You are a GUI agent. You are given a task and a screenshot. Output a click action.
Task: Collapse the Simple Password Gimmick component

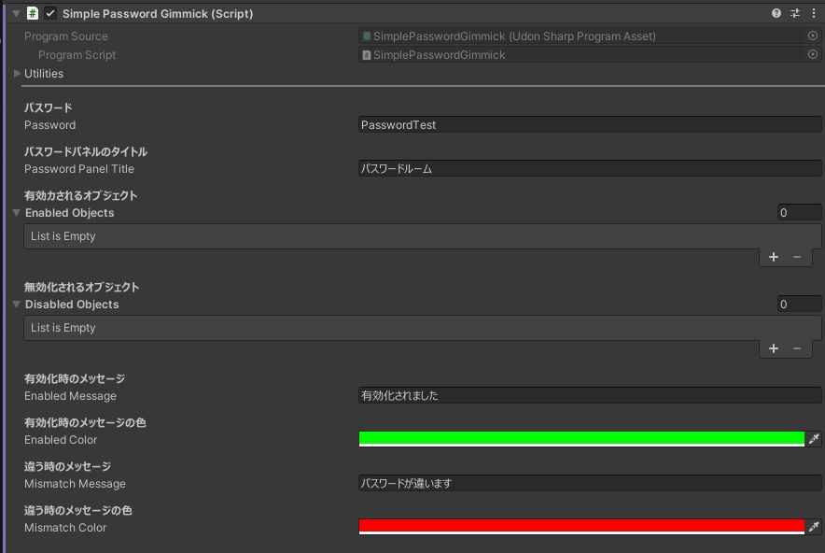(x=16, y=13)
